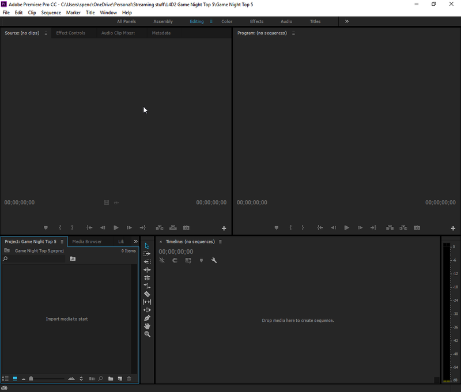Image resolution: width=461 pixels, height=392 pixels.
Task: Click Program monitor Mark Out brace
Action: pos(303,227)
